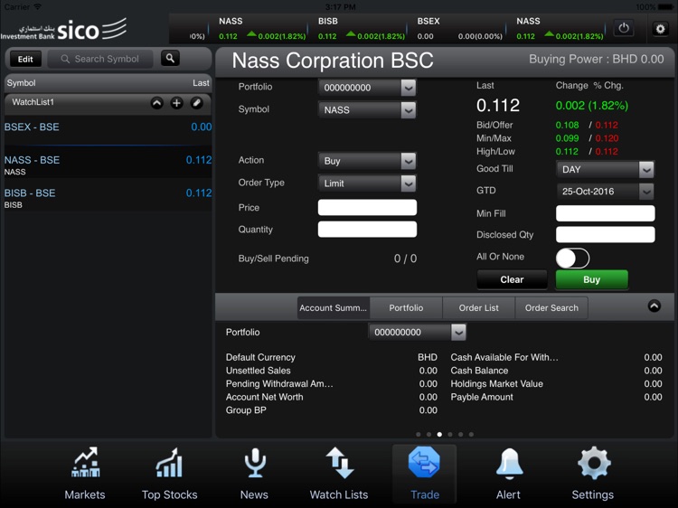Open the Markets section
Screen dimensions: 678x508
[x=85, y=474]
